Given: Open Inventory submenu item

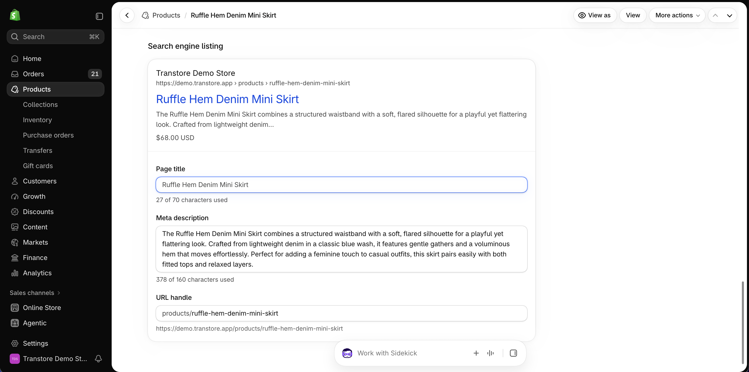Looking at the screenshot, I should [x=37, y=120].
